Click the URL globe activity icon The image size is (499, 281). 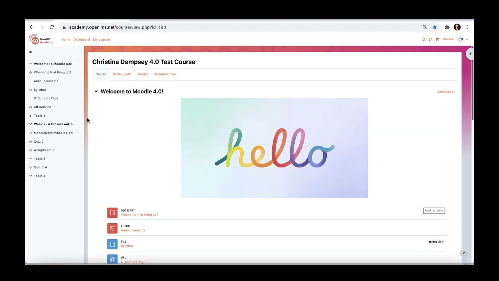click(112, 259)
